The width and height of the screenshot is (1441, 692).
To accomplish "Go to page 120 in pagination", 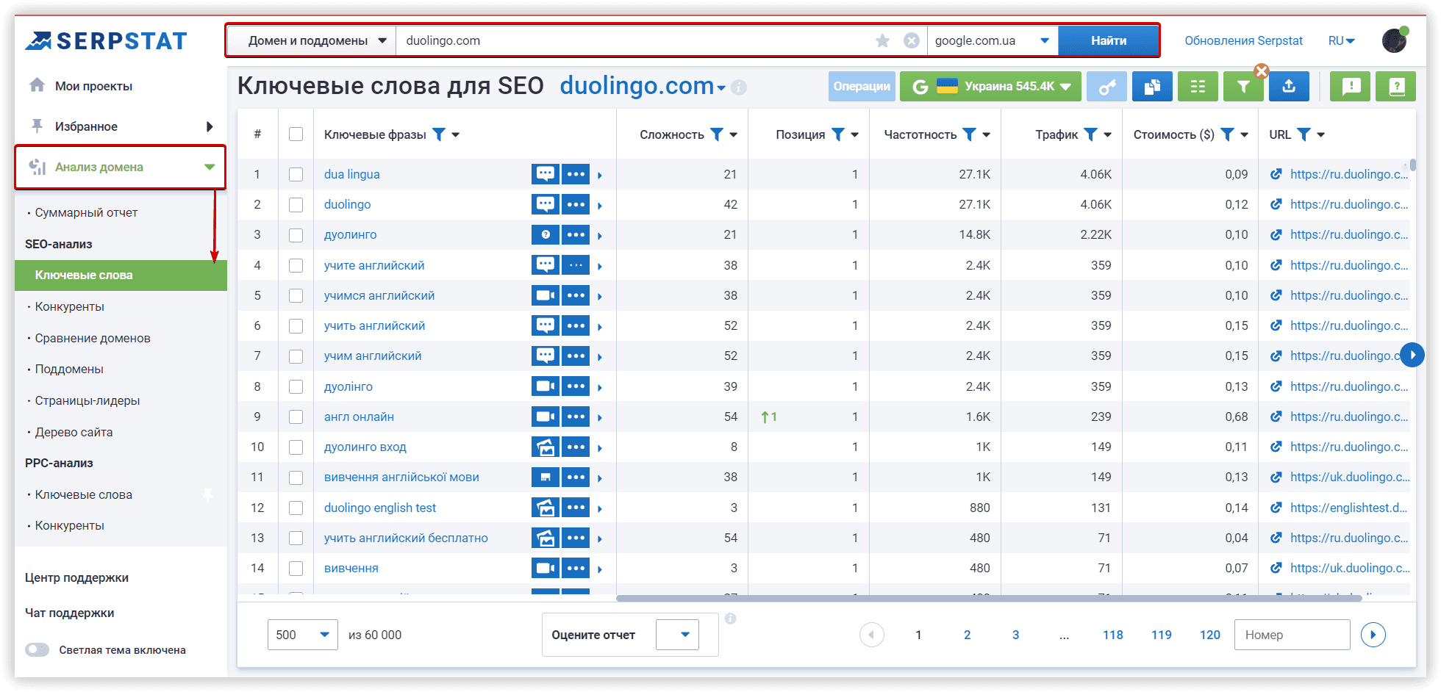I will (1209, 635).
